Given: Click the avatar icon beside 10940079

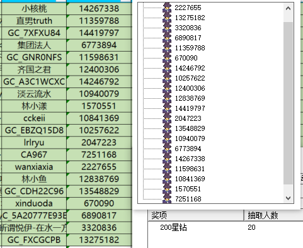Looking at the screenshot, I should pos(167,138).
